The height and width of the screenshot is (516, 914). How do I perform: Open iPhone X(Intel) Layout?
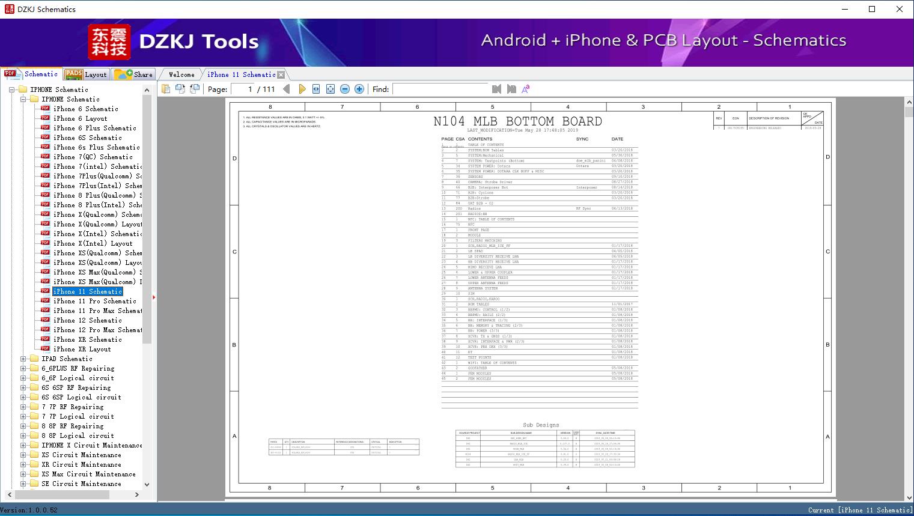tap(93, 243)
